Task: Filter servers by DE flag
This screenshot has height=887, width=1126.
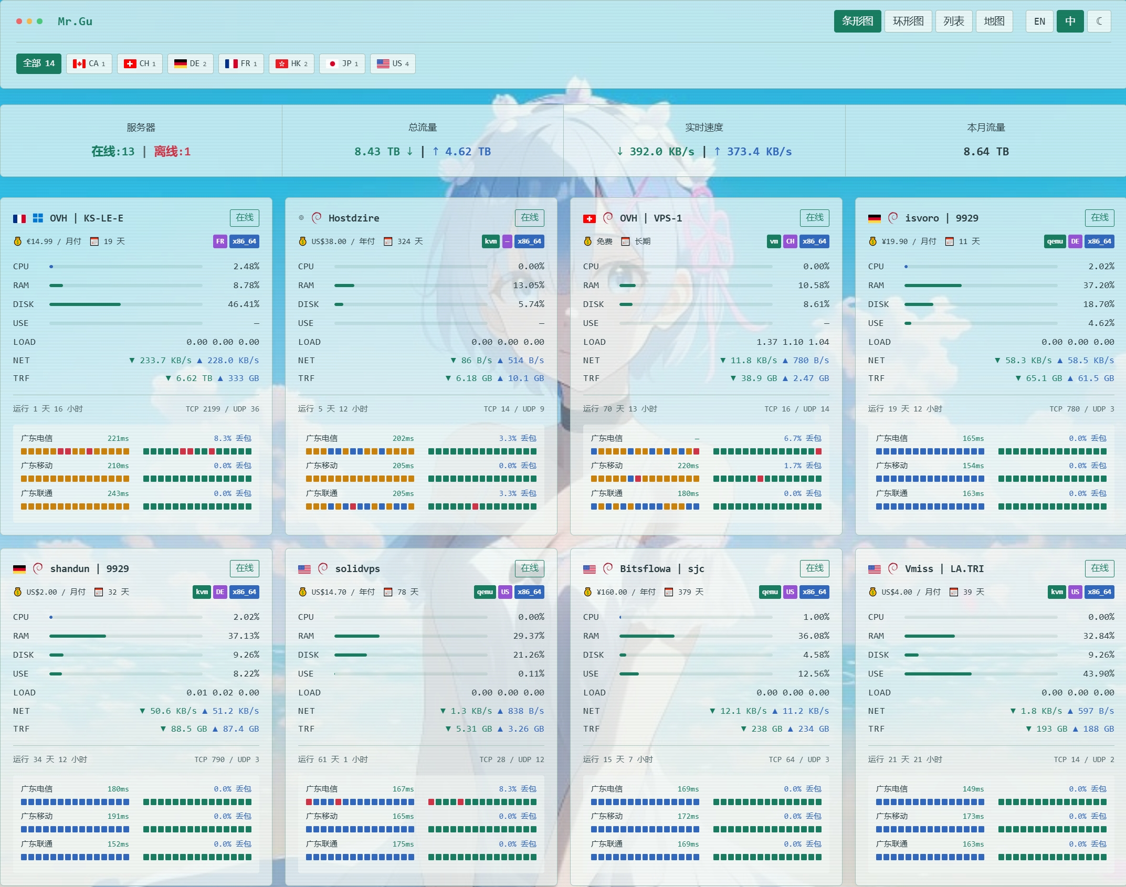Action: (190, 64)
